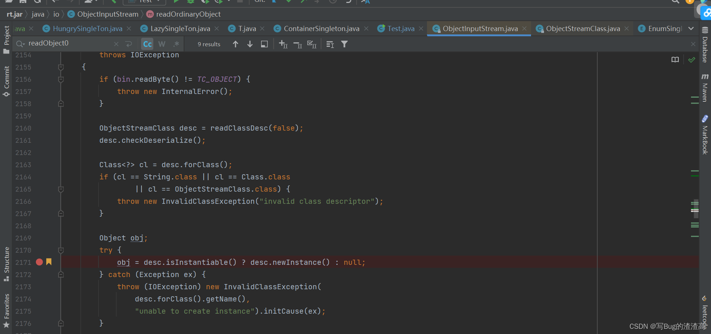Image resolution: width=711 pixels, height=334 pixels.
Task: Open search results in Find window
Action: click(x=264, y=44)
